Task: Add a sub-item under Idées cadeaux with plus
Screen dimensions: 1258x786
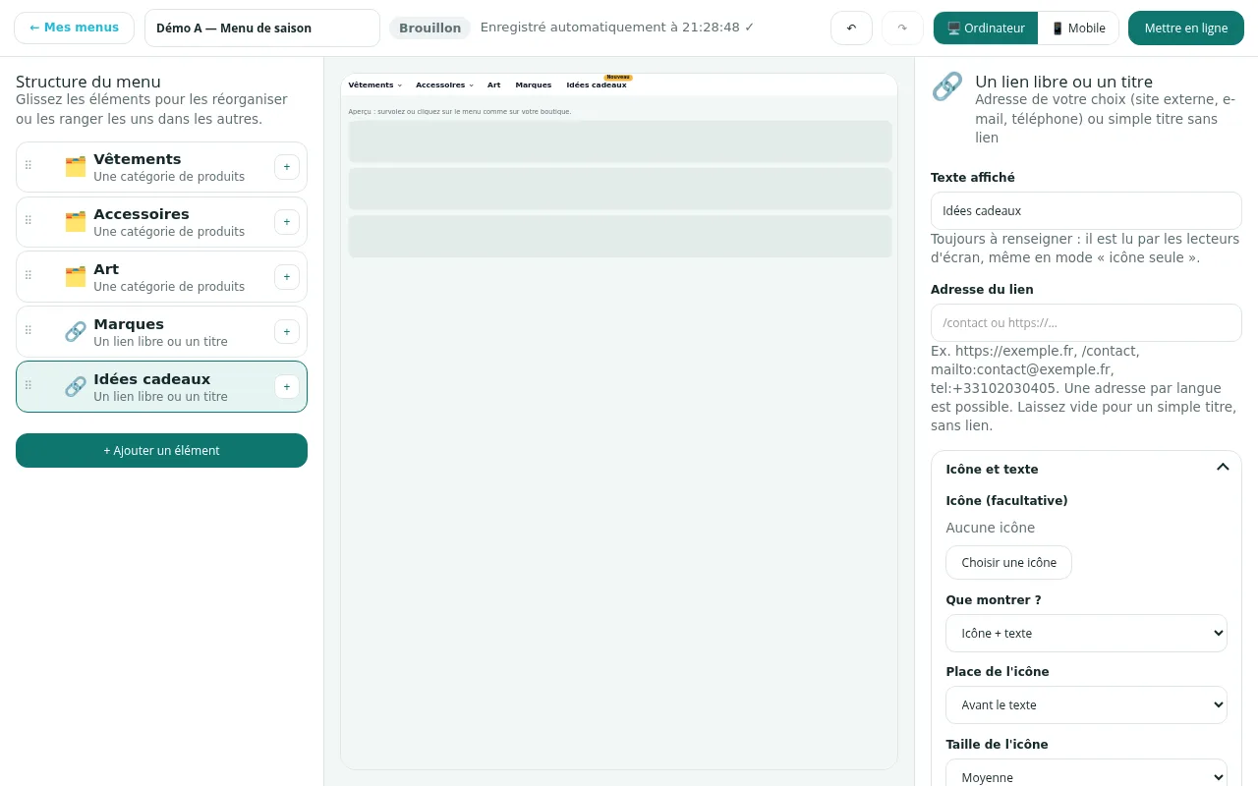Action: click(x=287, y=387)
